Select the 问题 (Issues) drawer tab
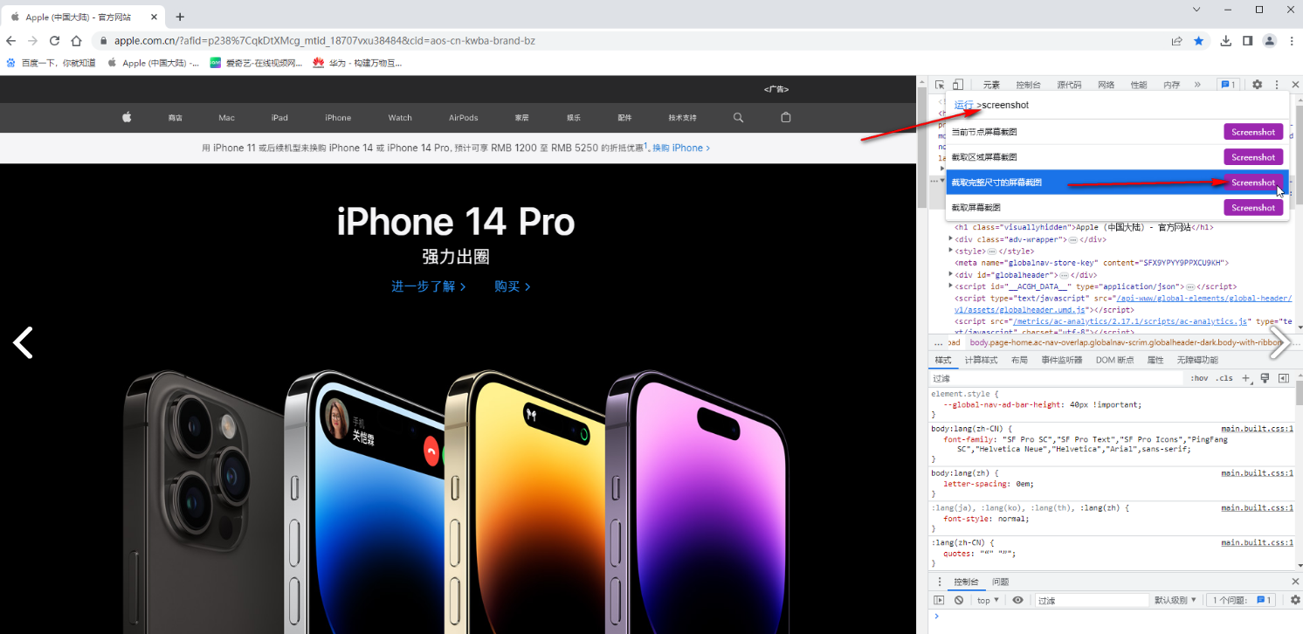 tap(1000, 582)
